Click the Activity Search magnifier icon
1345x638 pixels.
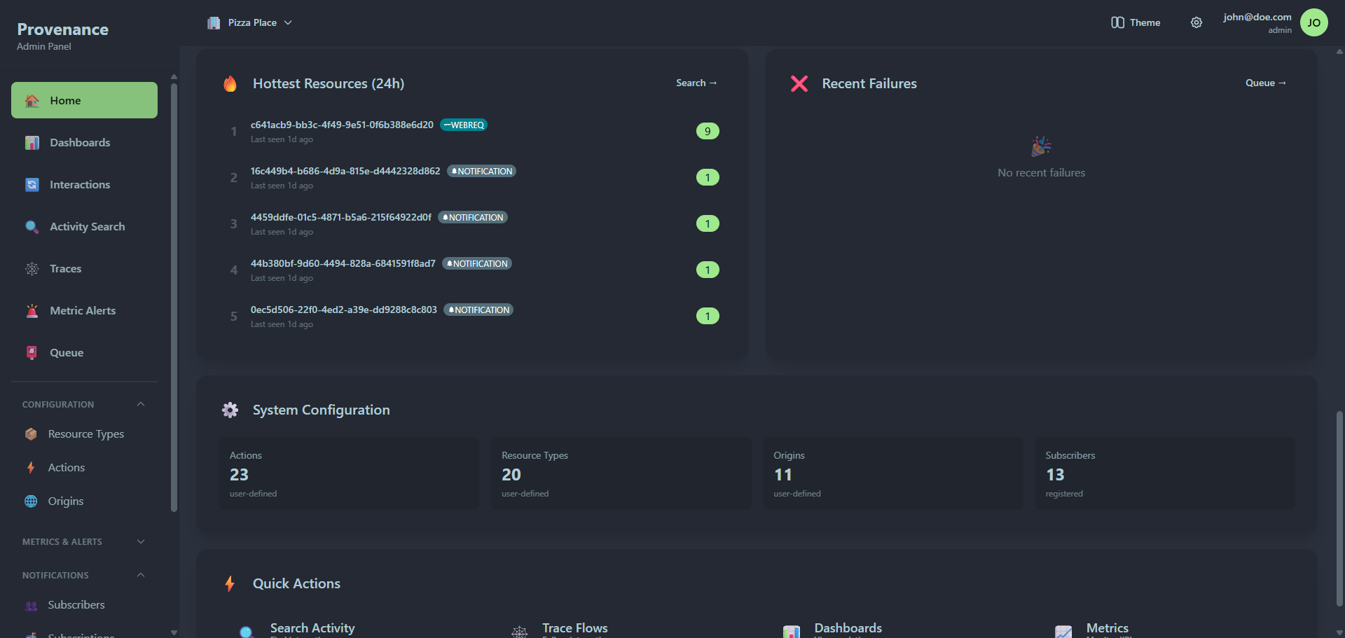pos(32,227)
